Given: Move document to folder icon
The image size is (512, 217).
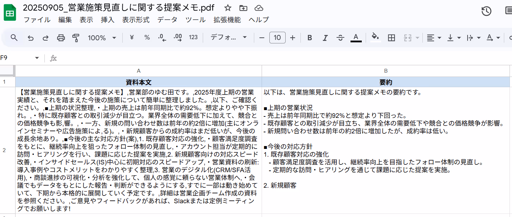Looking at the screenshot, I should pos(243,8).
